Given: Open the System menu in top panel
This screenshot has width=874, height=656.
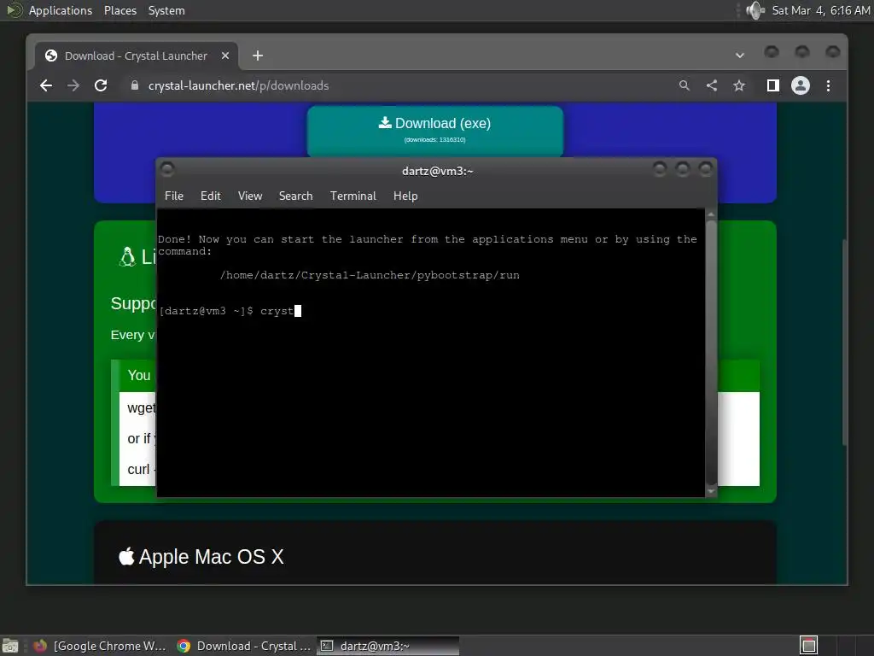Looking at the screenshot, I should pyautogui.click(x=166, y=10).
